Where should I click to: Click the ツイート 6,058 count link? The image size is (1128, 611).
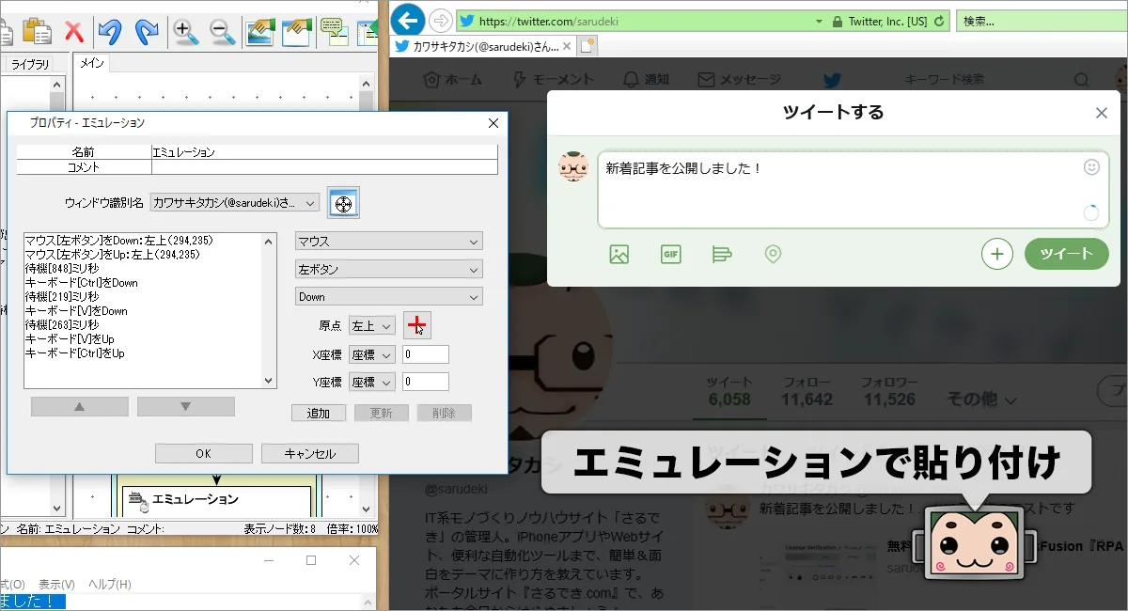point(729,392)
